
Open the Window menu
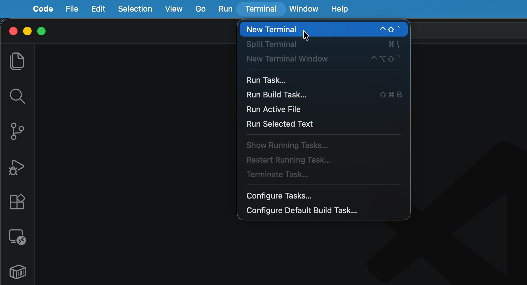[x=304, y=9]
